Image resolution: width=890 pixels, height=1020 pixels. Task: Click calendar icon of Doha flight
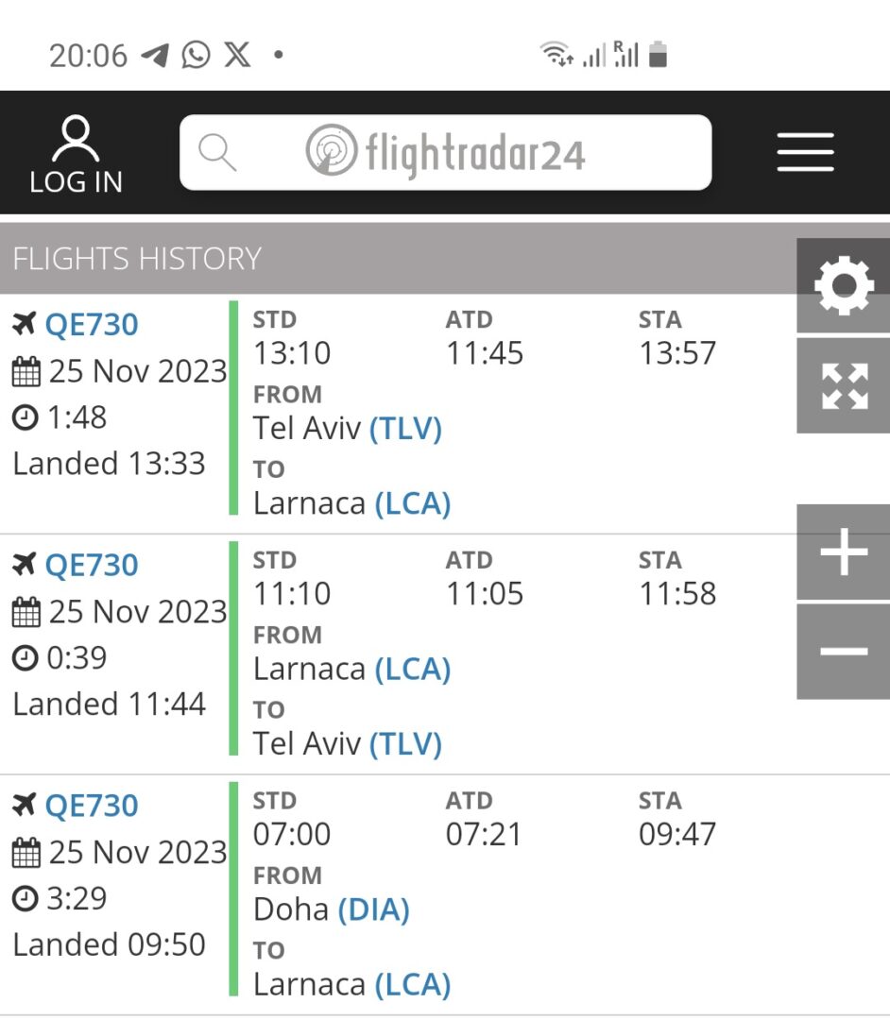coord(26,853)
